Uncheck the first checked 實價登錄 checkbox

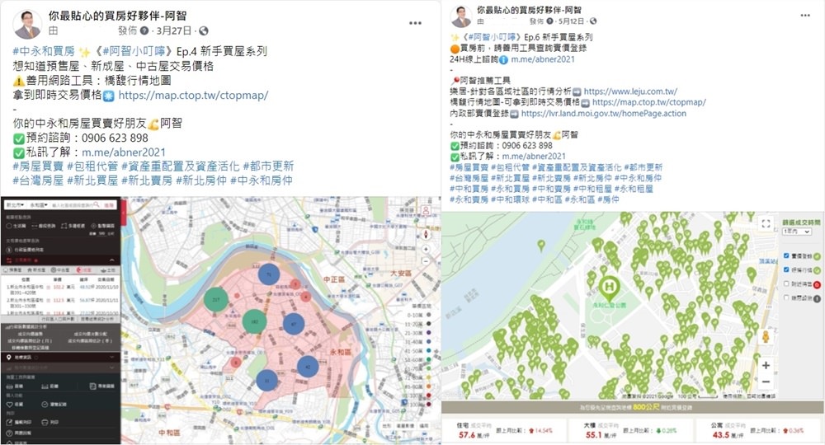[786, 255]
